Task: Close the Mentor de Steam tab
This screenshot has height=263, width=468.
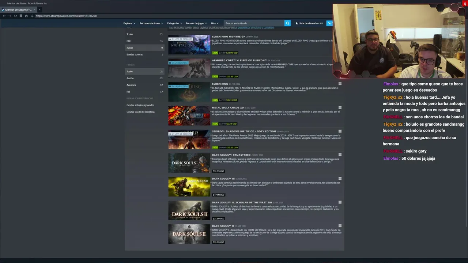Action: point(35,9)
